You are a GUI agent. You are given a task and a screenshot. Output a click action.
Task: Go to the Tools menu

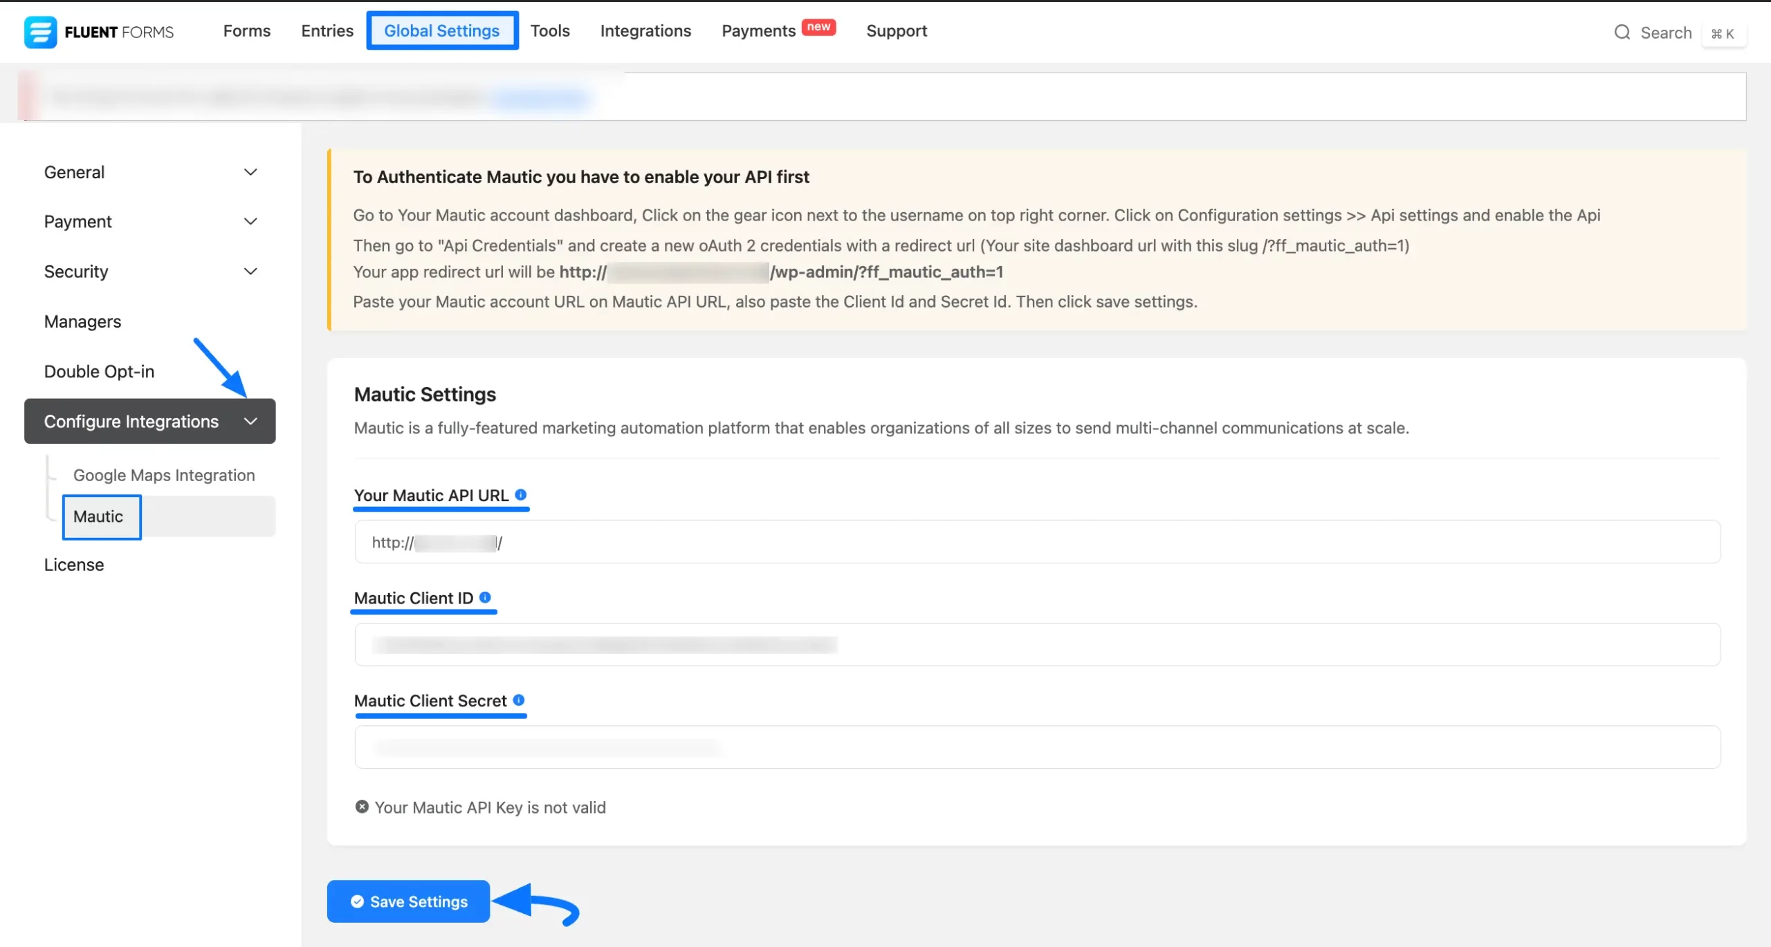coord(549,30)
